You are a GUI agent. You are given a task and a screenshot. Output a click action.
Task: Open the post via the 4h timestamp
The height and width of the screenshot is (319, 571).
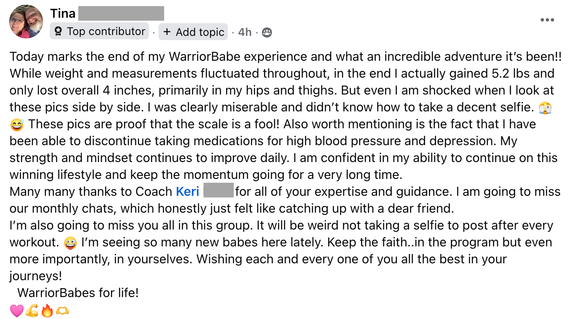(x=245, y=32)
